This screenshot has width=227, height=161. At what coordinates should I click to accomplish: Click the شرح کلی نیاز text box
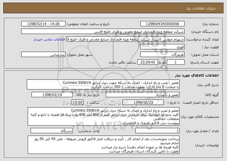coord(103,84)
